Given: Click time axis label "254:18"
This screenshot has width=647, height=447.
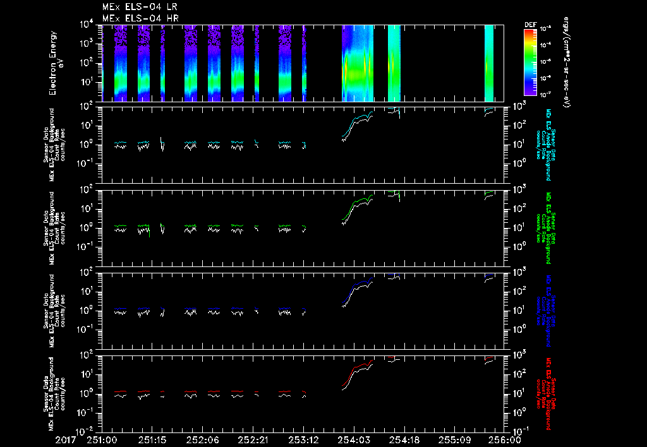Looking at the screenshot, I should pyautogui.click(x=404, y=441).
